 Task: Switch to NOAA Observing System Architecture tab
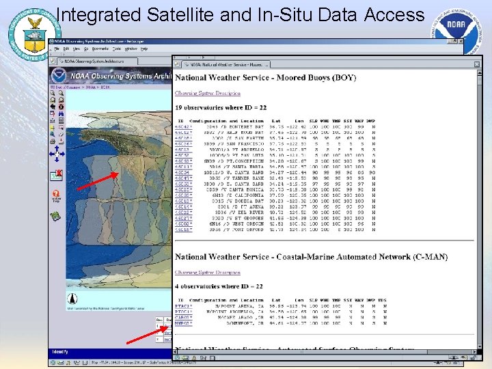[x=97, y=61]
